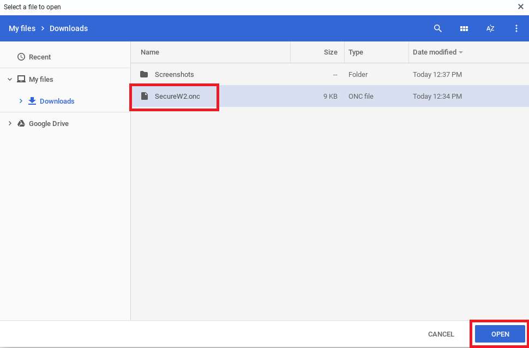Viewport: 529px width, 348px height.
Task: Click the '9 KB' size cell
Action: (x=330, y=96)
